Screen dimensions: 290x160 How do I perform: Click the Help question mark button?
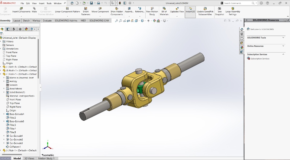267,3
